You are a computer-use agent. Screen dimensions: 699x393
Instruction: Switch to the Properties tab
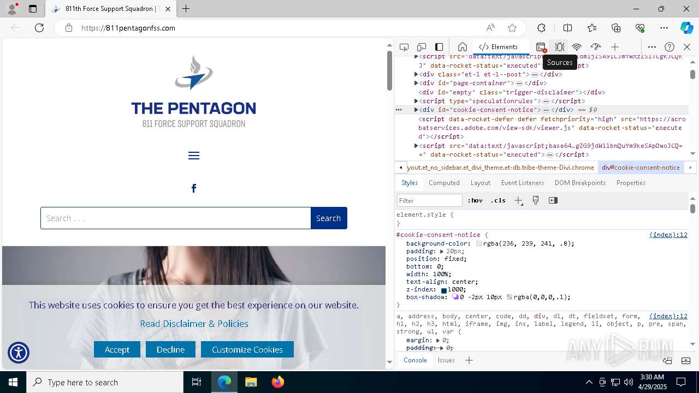(631, 183)
